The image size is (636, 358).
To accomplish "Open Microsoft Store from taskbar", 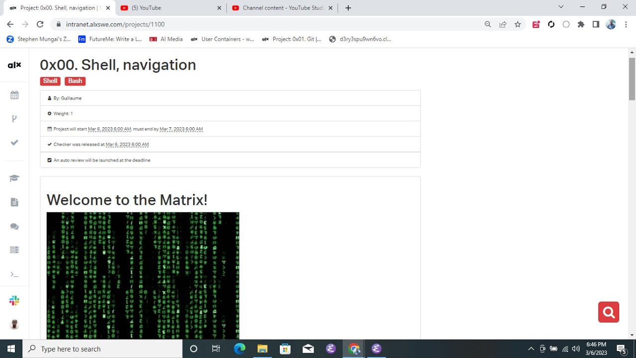I will click(285, 349).
